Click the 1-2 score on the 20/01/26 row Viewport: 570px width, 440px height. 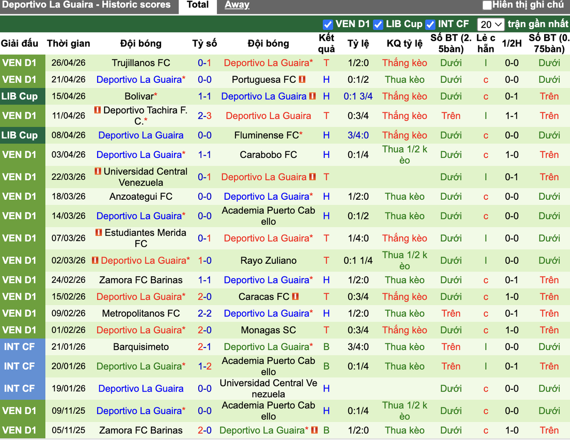[x=204, y=366]
